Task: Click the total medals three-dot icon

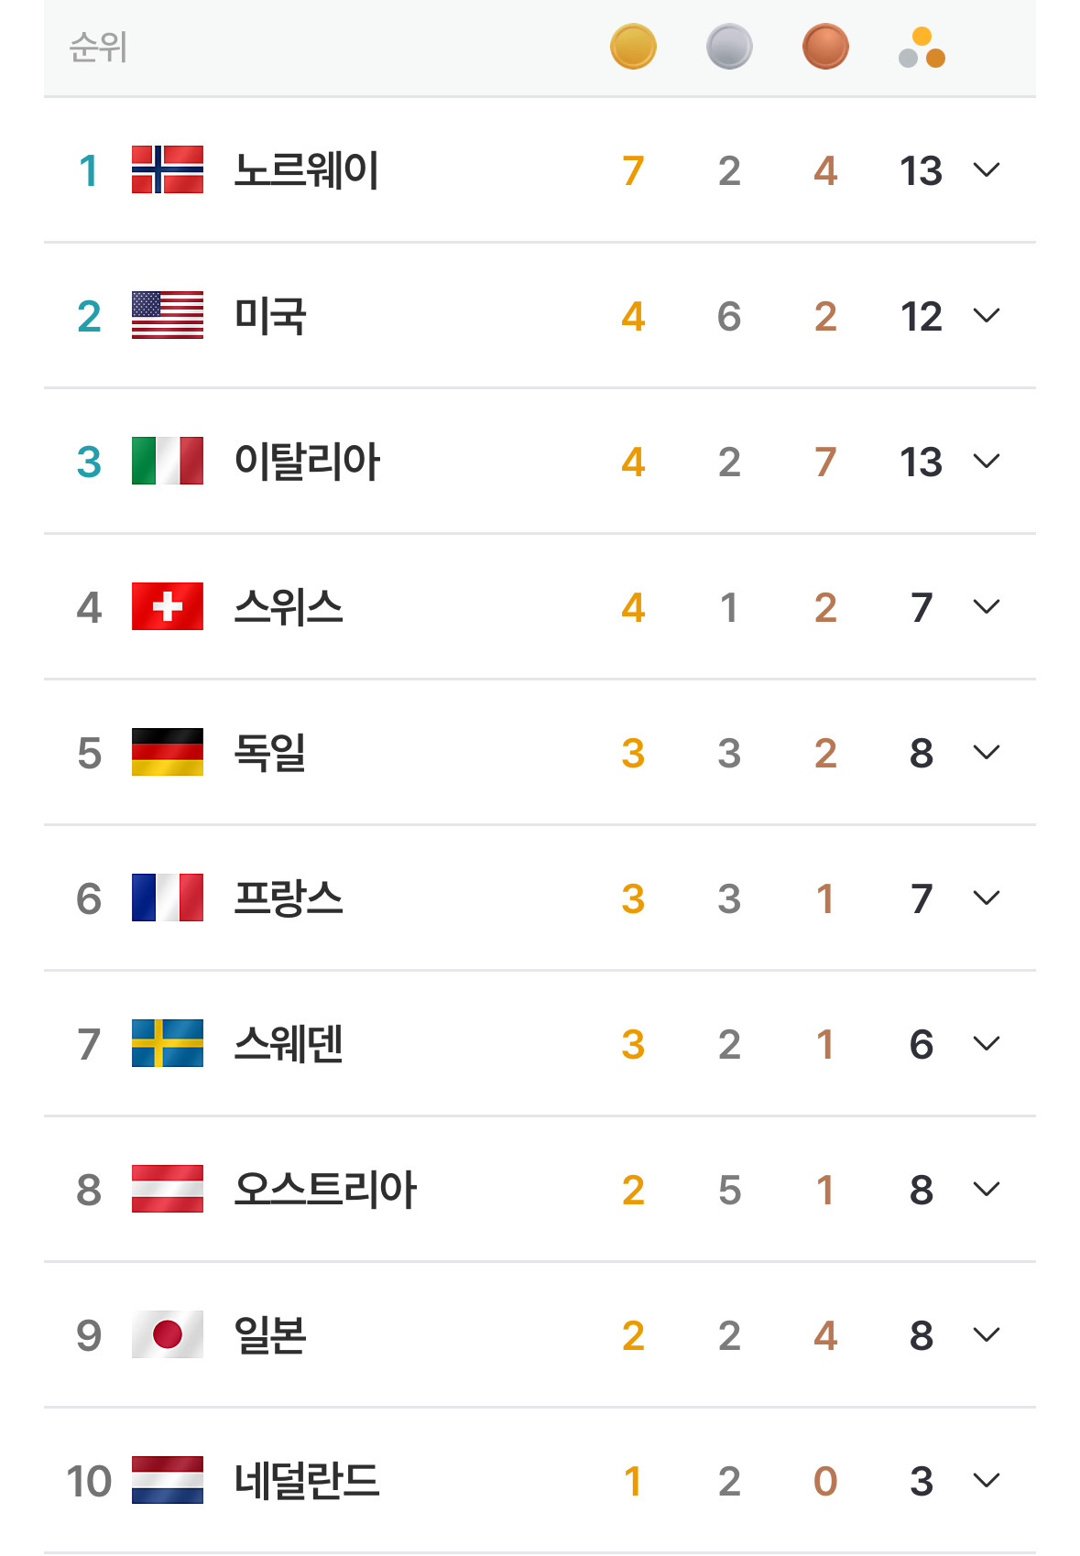Action: pyautogui.click(x=922, y=48)
